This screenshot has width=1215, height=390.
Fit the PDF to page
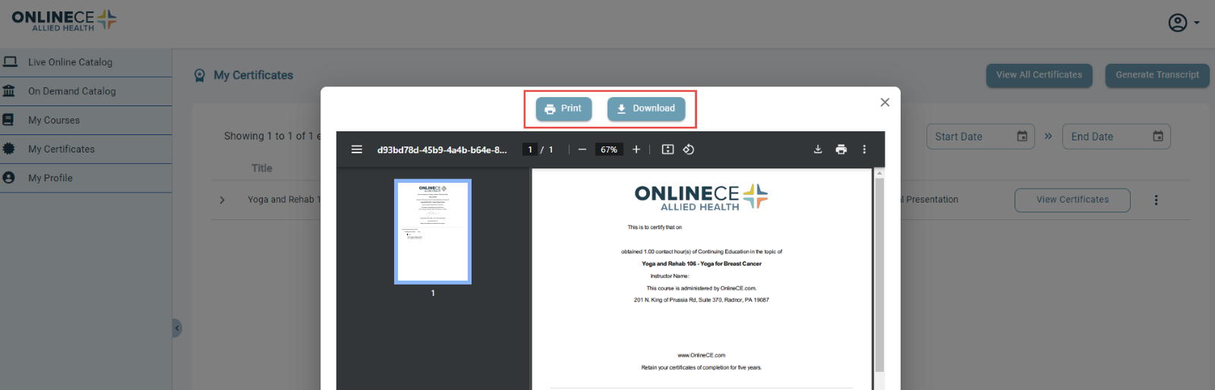[x=667, y=149]
